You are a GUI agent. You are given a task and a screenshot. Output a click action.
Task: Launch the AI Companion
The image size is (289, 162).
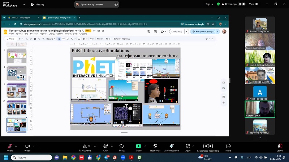pos(171,146)
